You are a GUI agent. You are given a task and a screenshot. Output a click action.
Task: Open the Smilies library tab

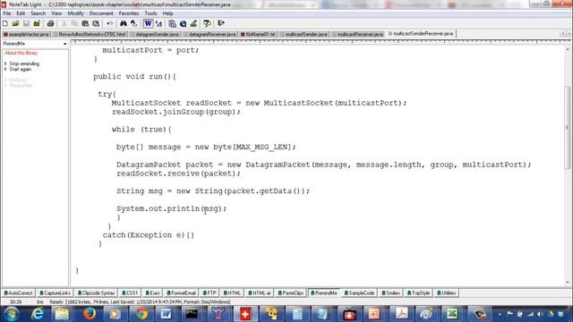pyautogui.click(x=390, y=293)
